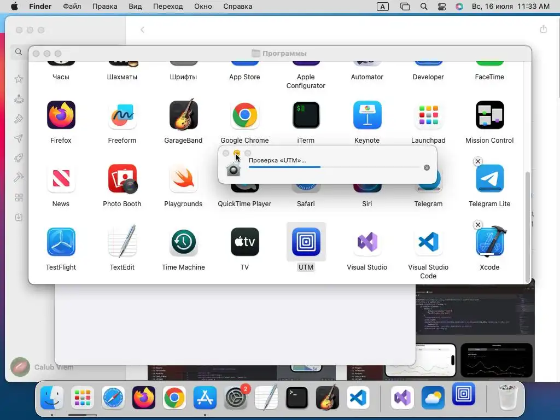Click the Шрифты app label
Viewport: 560px width, 420px height.
point(183,77)
